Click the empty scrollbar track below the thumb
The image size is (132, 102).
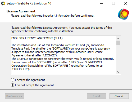(x=118, y=57)
